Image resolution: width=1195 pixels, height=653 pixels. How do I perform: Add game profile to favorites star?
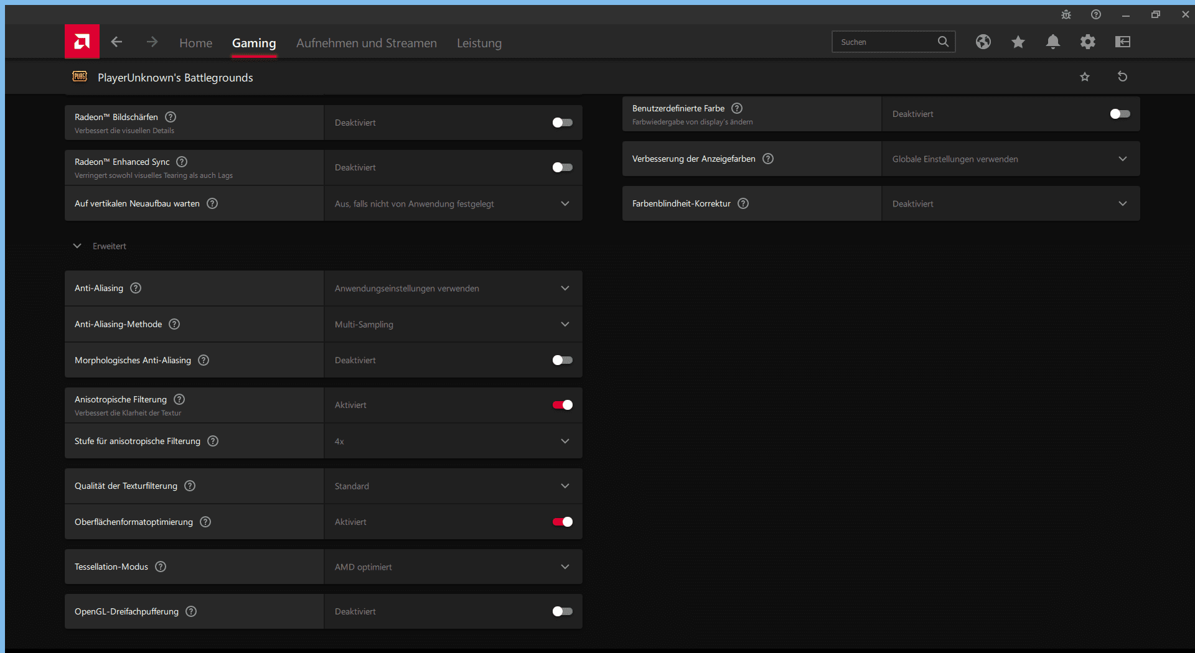[1085, 76]
